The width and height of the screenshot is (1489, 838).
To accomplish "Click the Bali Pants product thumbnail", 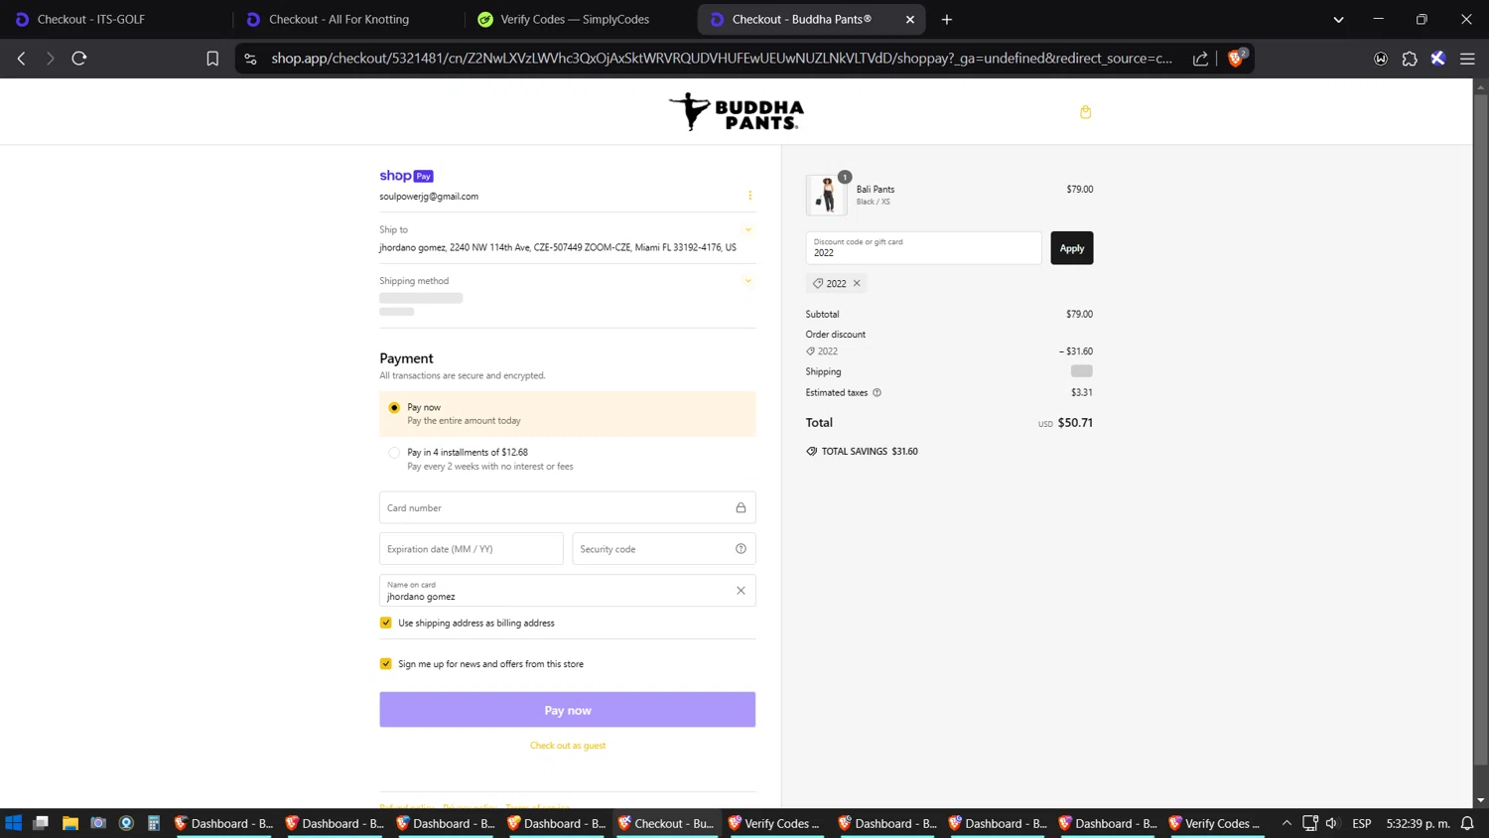I will pos(826,196).
